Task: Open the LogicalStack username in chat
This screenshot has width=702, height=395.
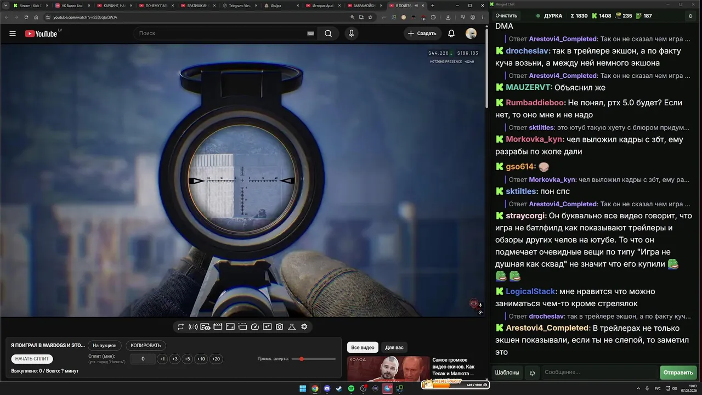Action: pos(530,291)
